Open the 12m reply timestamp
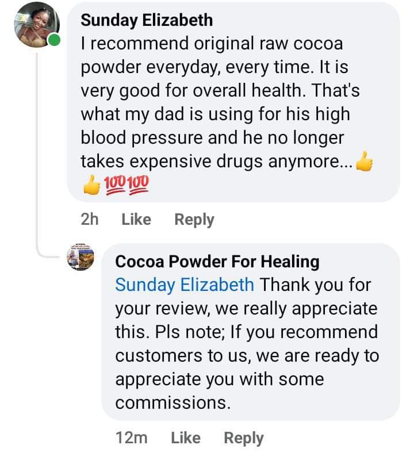The width and height of the screenshot is (414, 468). click(132, 438)
